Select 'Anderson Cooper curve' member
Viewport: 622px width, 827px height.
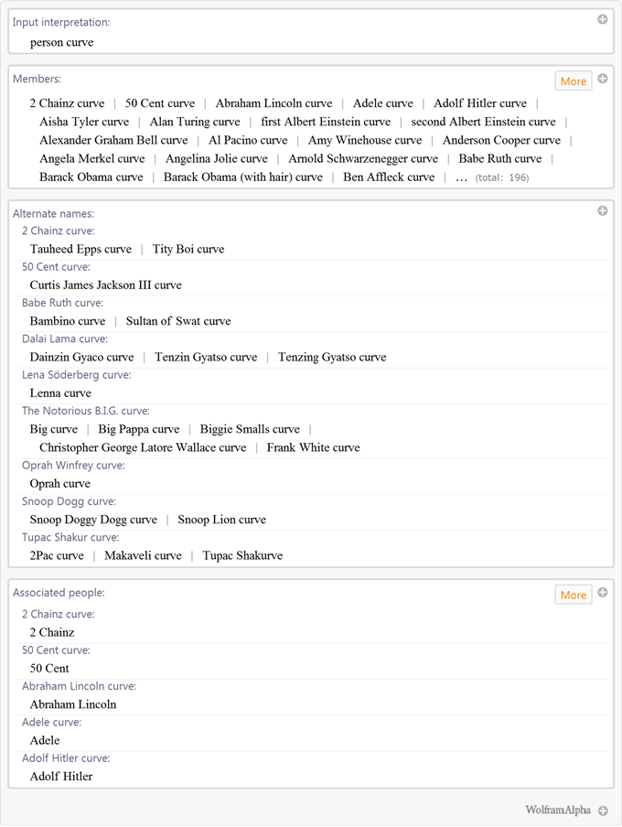point(501,140)
